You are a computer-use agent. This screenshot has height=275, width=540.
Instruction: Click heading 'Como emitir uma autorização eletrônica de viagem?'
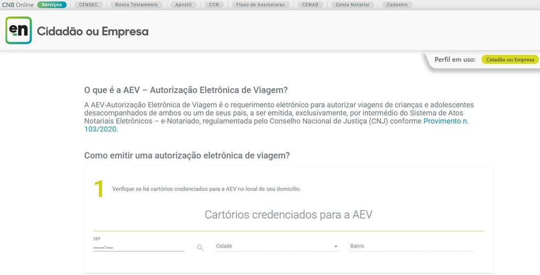[187, 156]
